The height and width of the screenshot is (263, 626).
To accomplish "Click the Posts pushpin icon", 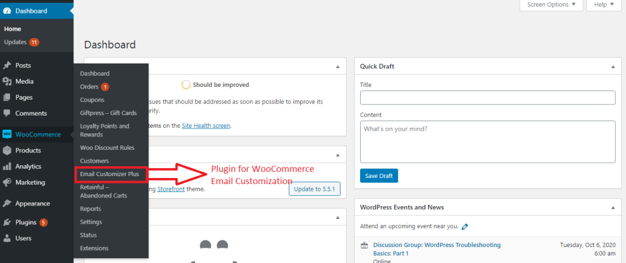I will click(7, 65).
